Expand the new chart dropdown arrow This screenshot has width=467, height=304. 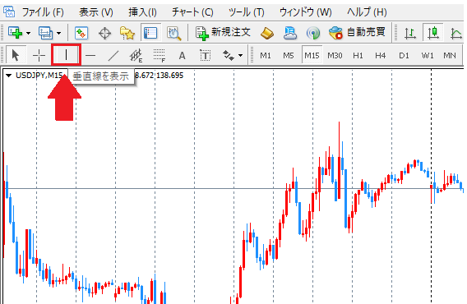point(28,33)
